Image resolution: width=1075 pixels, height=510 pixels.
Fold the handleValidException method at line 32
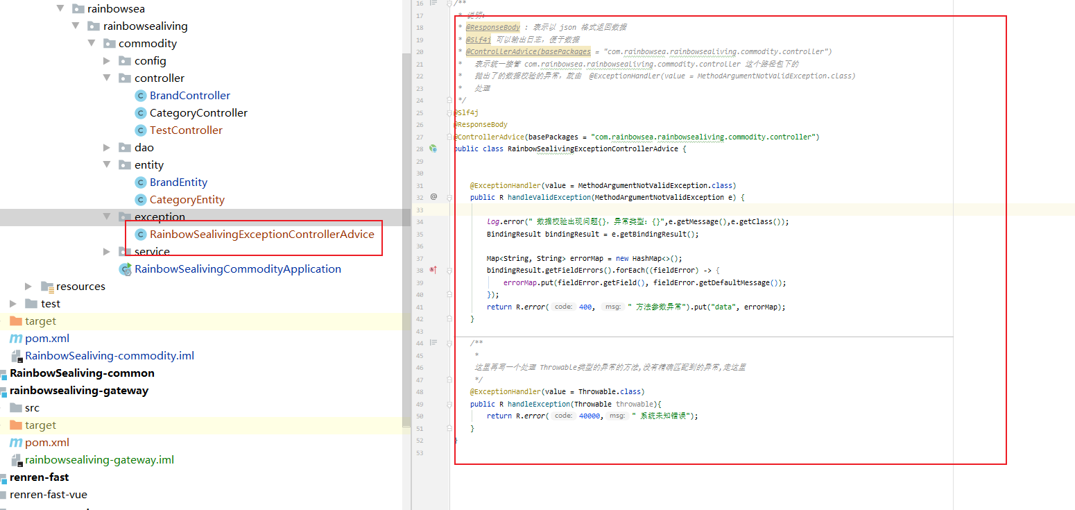tap(449, 197)
